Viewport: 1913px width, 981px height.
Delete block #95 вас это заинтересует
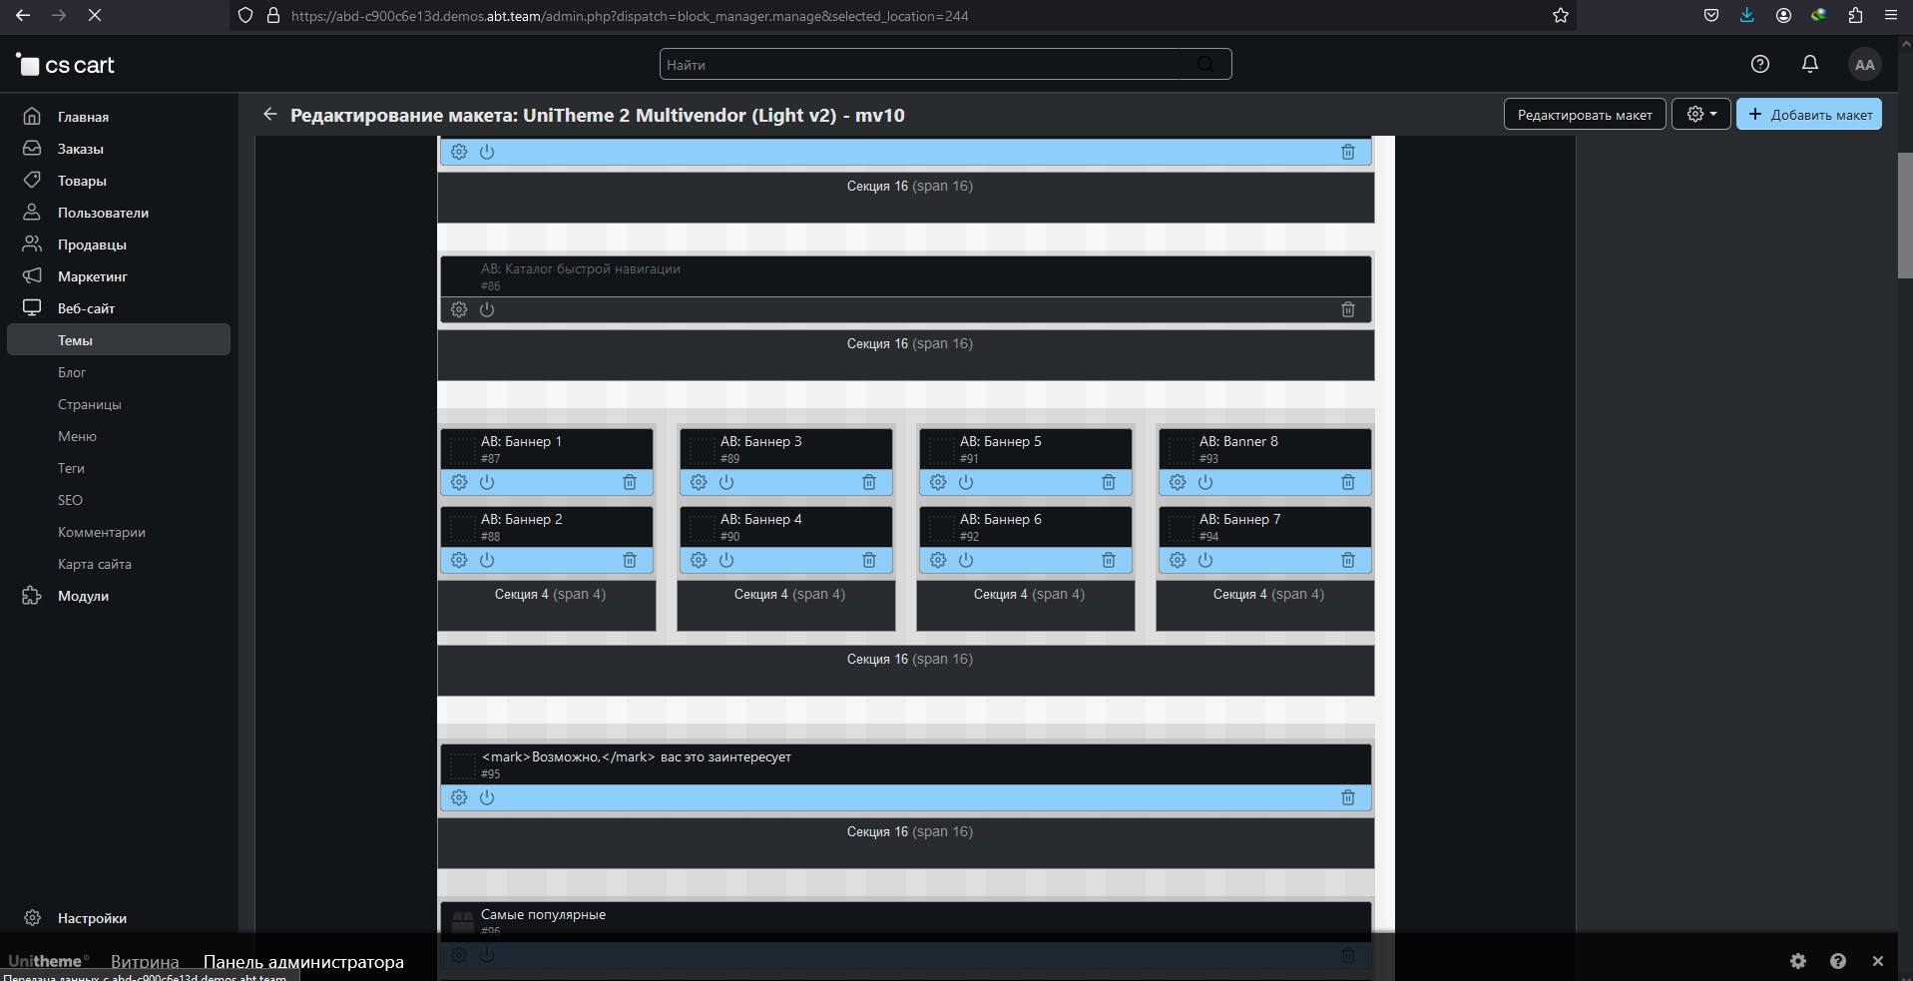click(1348, 797)
